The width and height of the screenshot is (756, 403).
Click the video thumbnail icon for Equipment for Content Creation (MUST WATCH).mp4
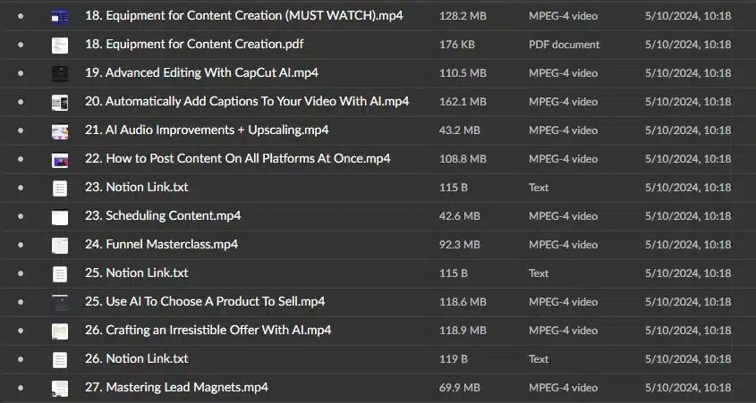tap(60, 17)
